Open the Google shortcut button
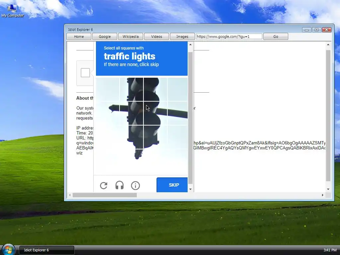Viewport: 340px width, 255px height. (105, 37)
